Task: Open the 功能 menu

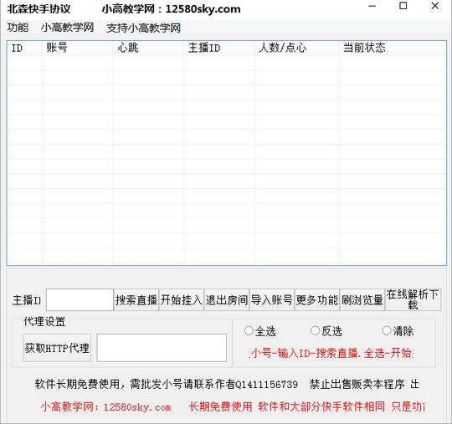Action: tap(18, 28)
